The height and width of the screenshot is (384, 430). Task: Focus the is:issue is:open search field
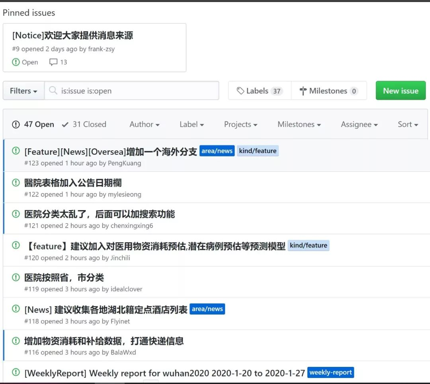pos(132,91)
